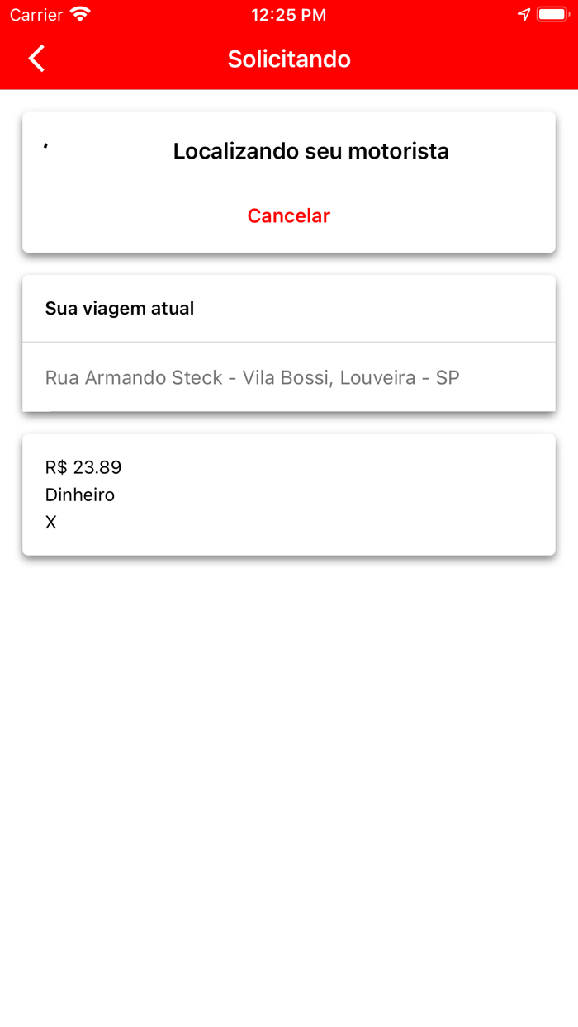The image size is (578, 1027).
Task: Select the Dinheiro payment method option
Action: tap(80, 495)
